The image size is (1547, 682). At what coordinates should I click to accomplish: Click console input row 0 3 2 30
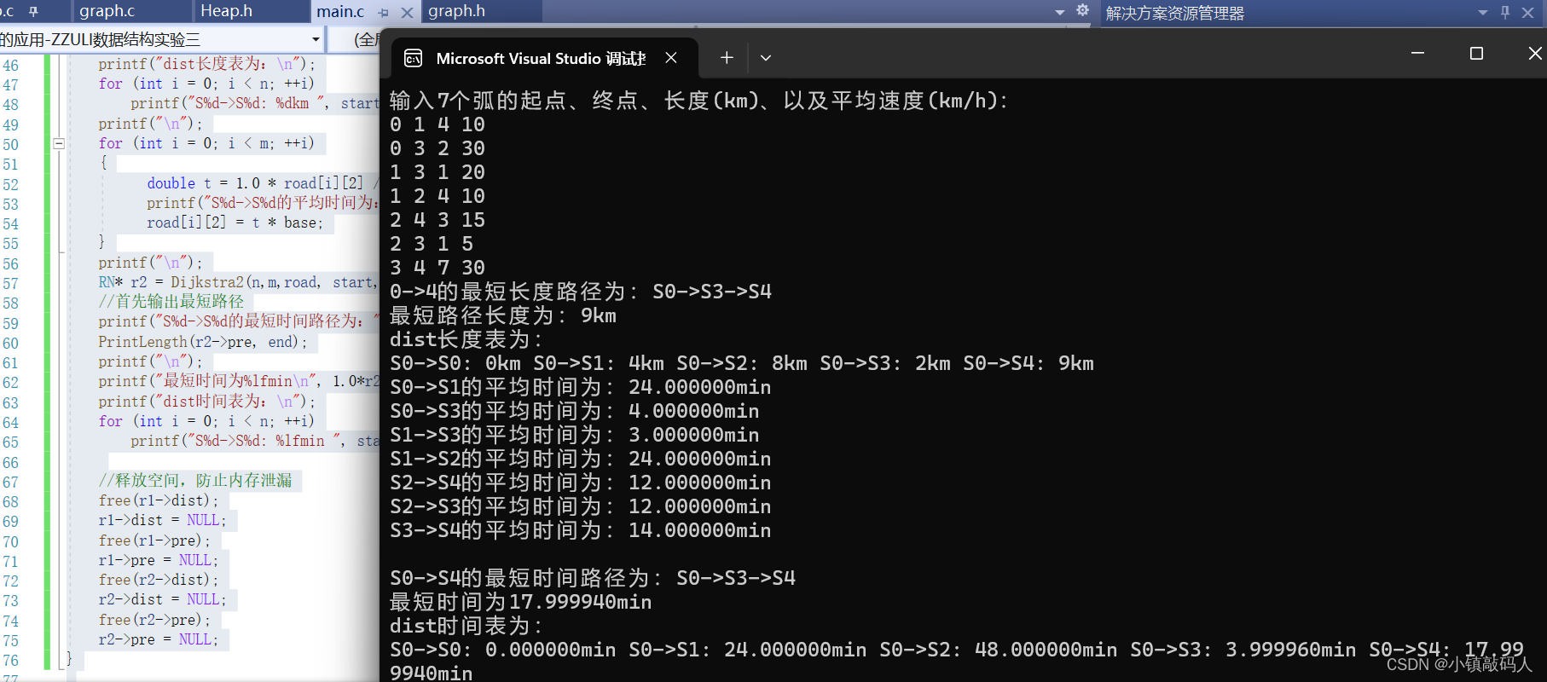pyautogui.click(x=437, y=148)
